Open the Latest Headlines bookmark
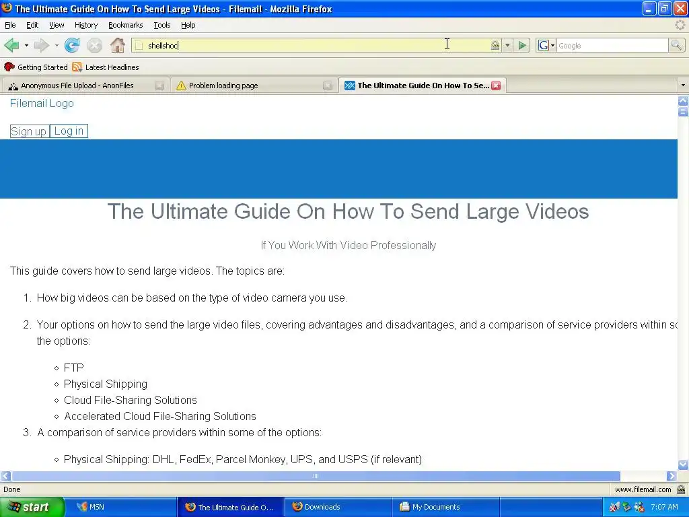Viewport: 689px width, 517px height. pos(106,67)
